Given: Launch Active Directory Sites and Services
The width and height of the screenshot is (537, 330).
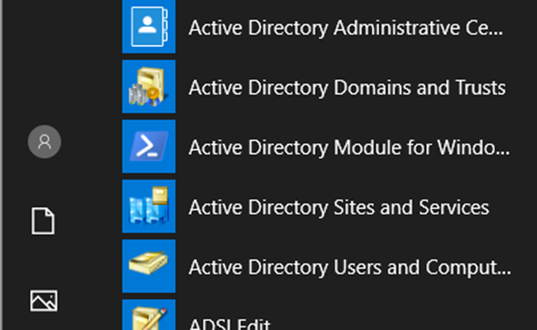Looking at the screenshot, I should click(x=317, y=207).
